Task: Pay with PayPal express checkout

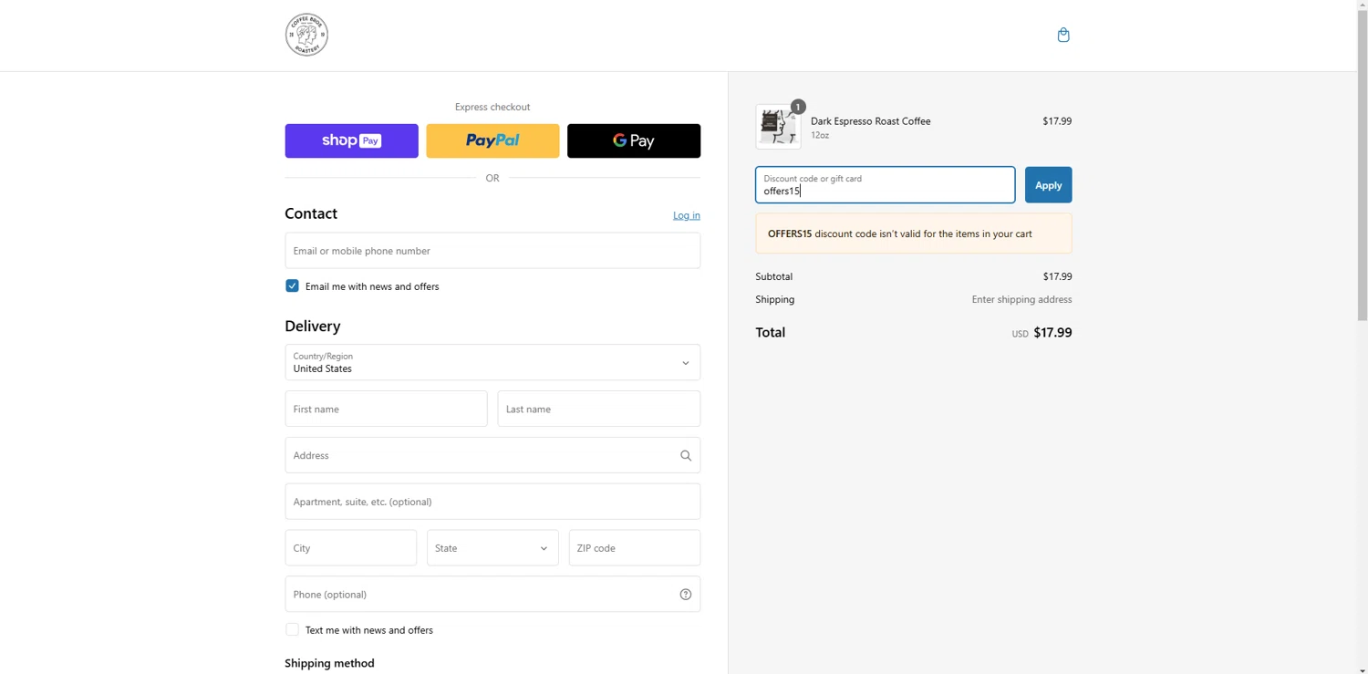Action: (x=492, y=140)
